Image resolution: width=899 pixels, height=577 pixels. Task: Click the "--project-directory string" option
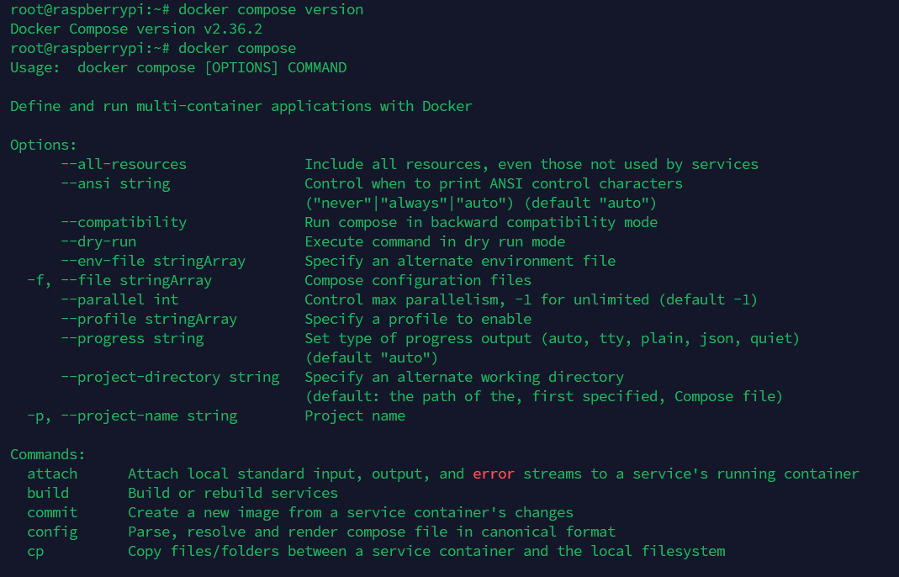[x=170, y=377]
